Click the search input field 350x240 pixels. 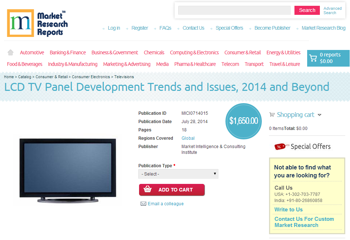pyautogui.click(x=235, y=10)
